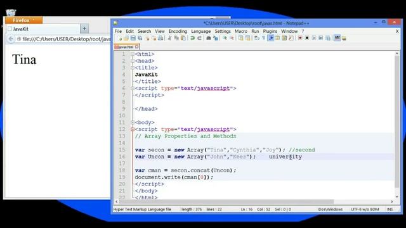
Task: Open the Plugins menu
Action: [x=270, y=31]
